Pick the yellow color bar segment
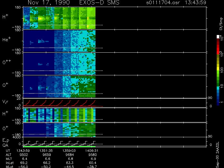This screenshot has height=168, width=224. [x=218, y=69]
